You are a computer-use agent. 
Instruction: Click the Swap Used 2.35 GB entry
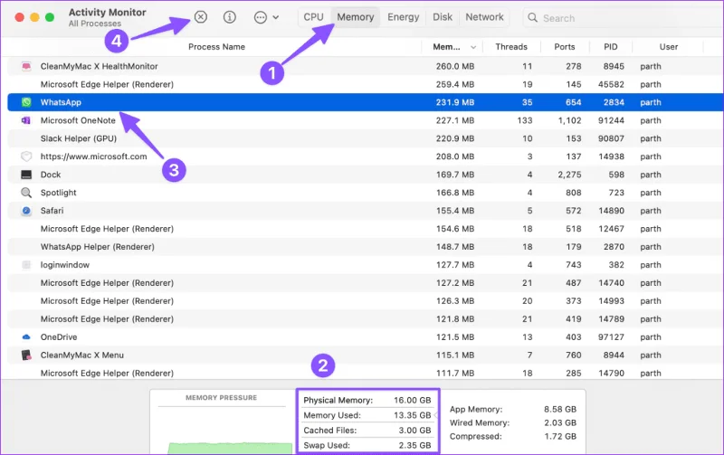(367, 445)
